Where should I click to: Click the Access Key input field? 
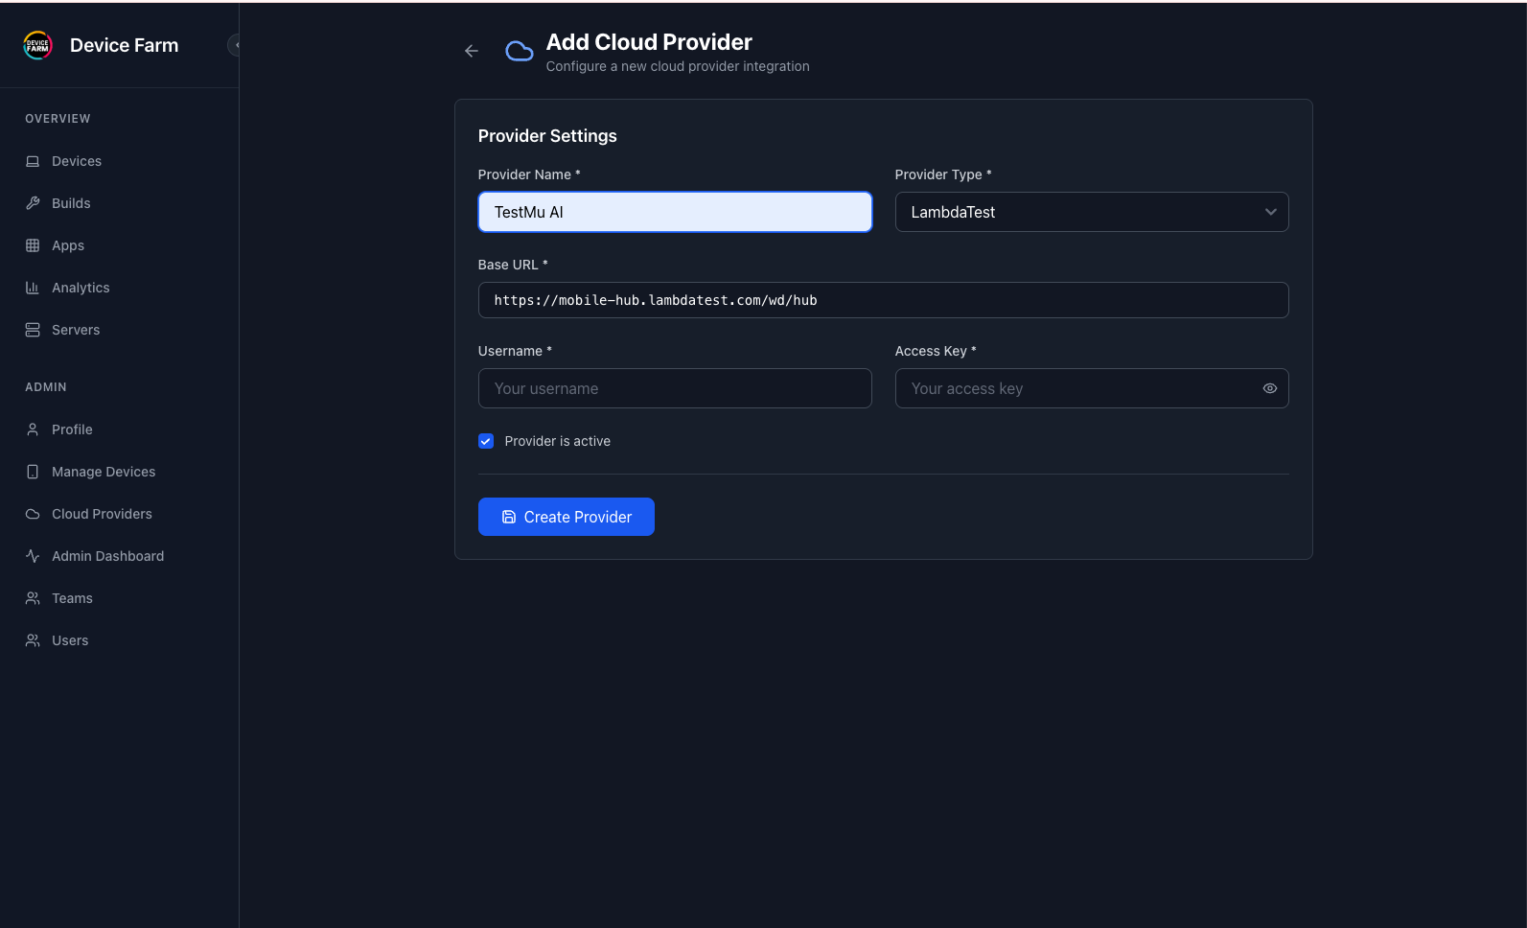[x=1092, y=388]
